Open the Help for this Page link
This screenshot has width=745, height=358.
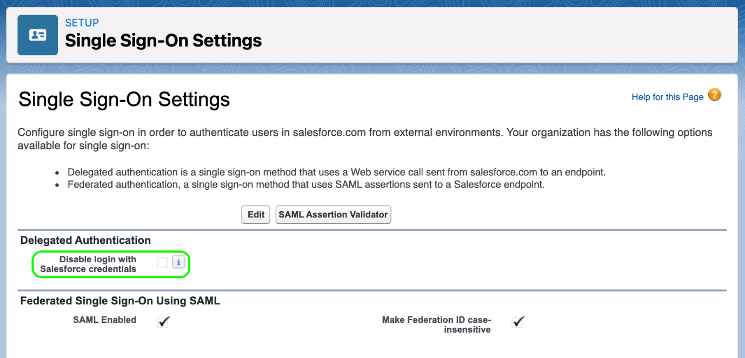pos(667,97)
